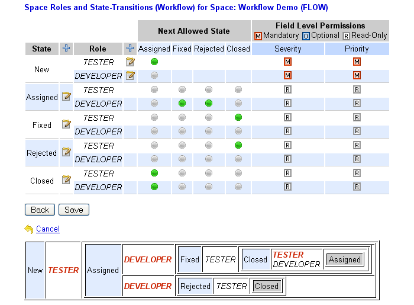The width and height of the screenshot is (414, 305).
Task: Change Priority Read-Only for Assigned TESTER
Action: pos(357,89)
